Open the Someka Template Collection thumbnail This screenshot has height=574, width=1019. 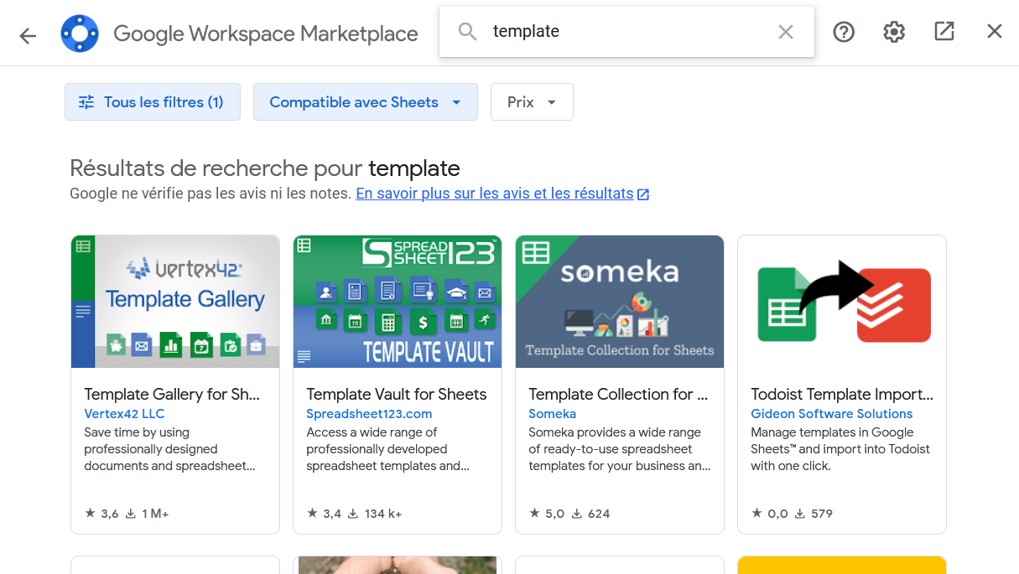620,302
